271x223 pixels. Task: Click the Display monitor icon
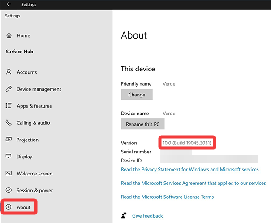pos(9,156)
